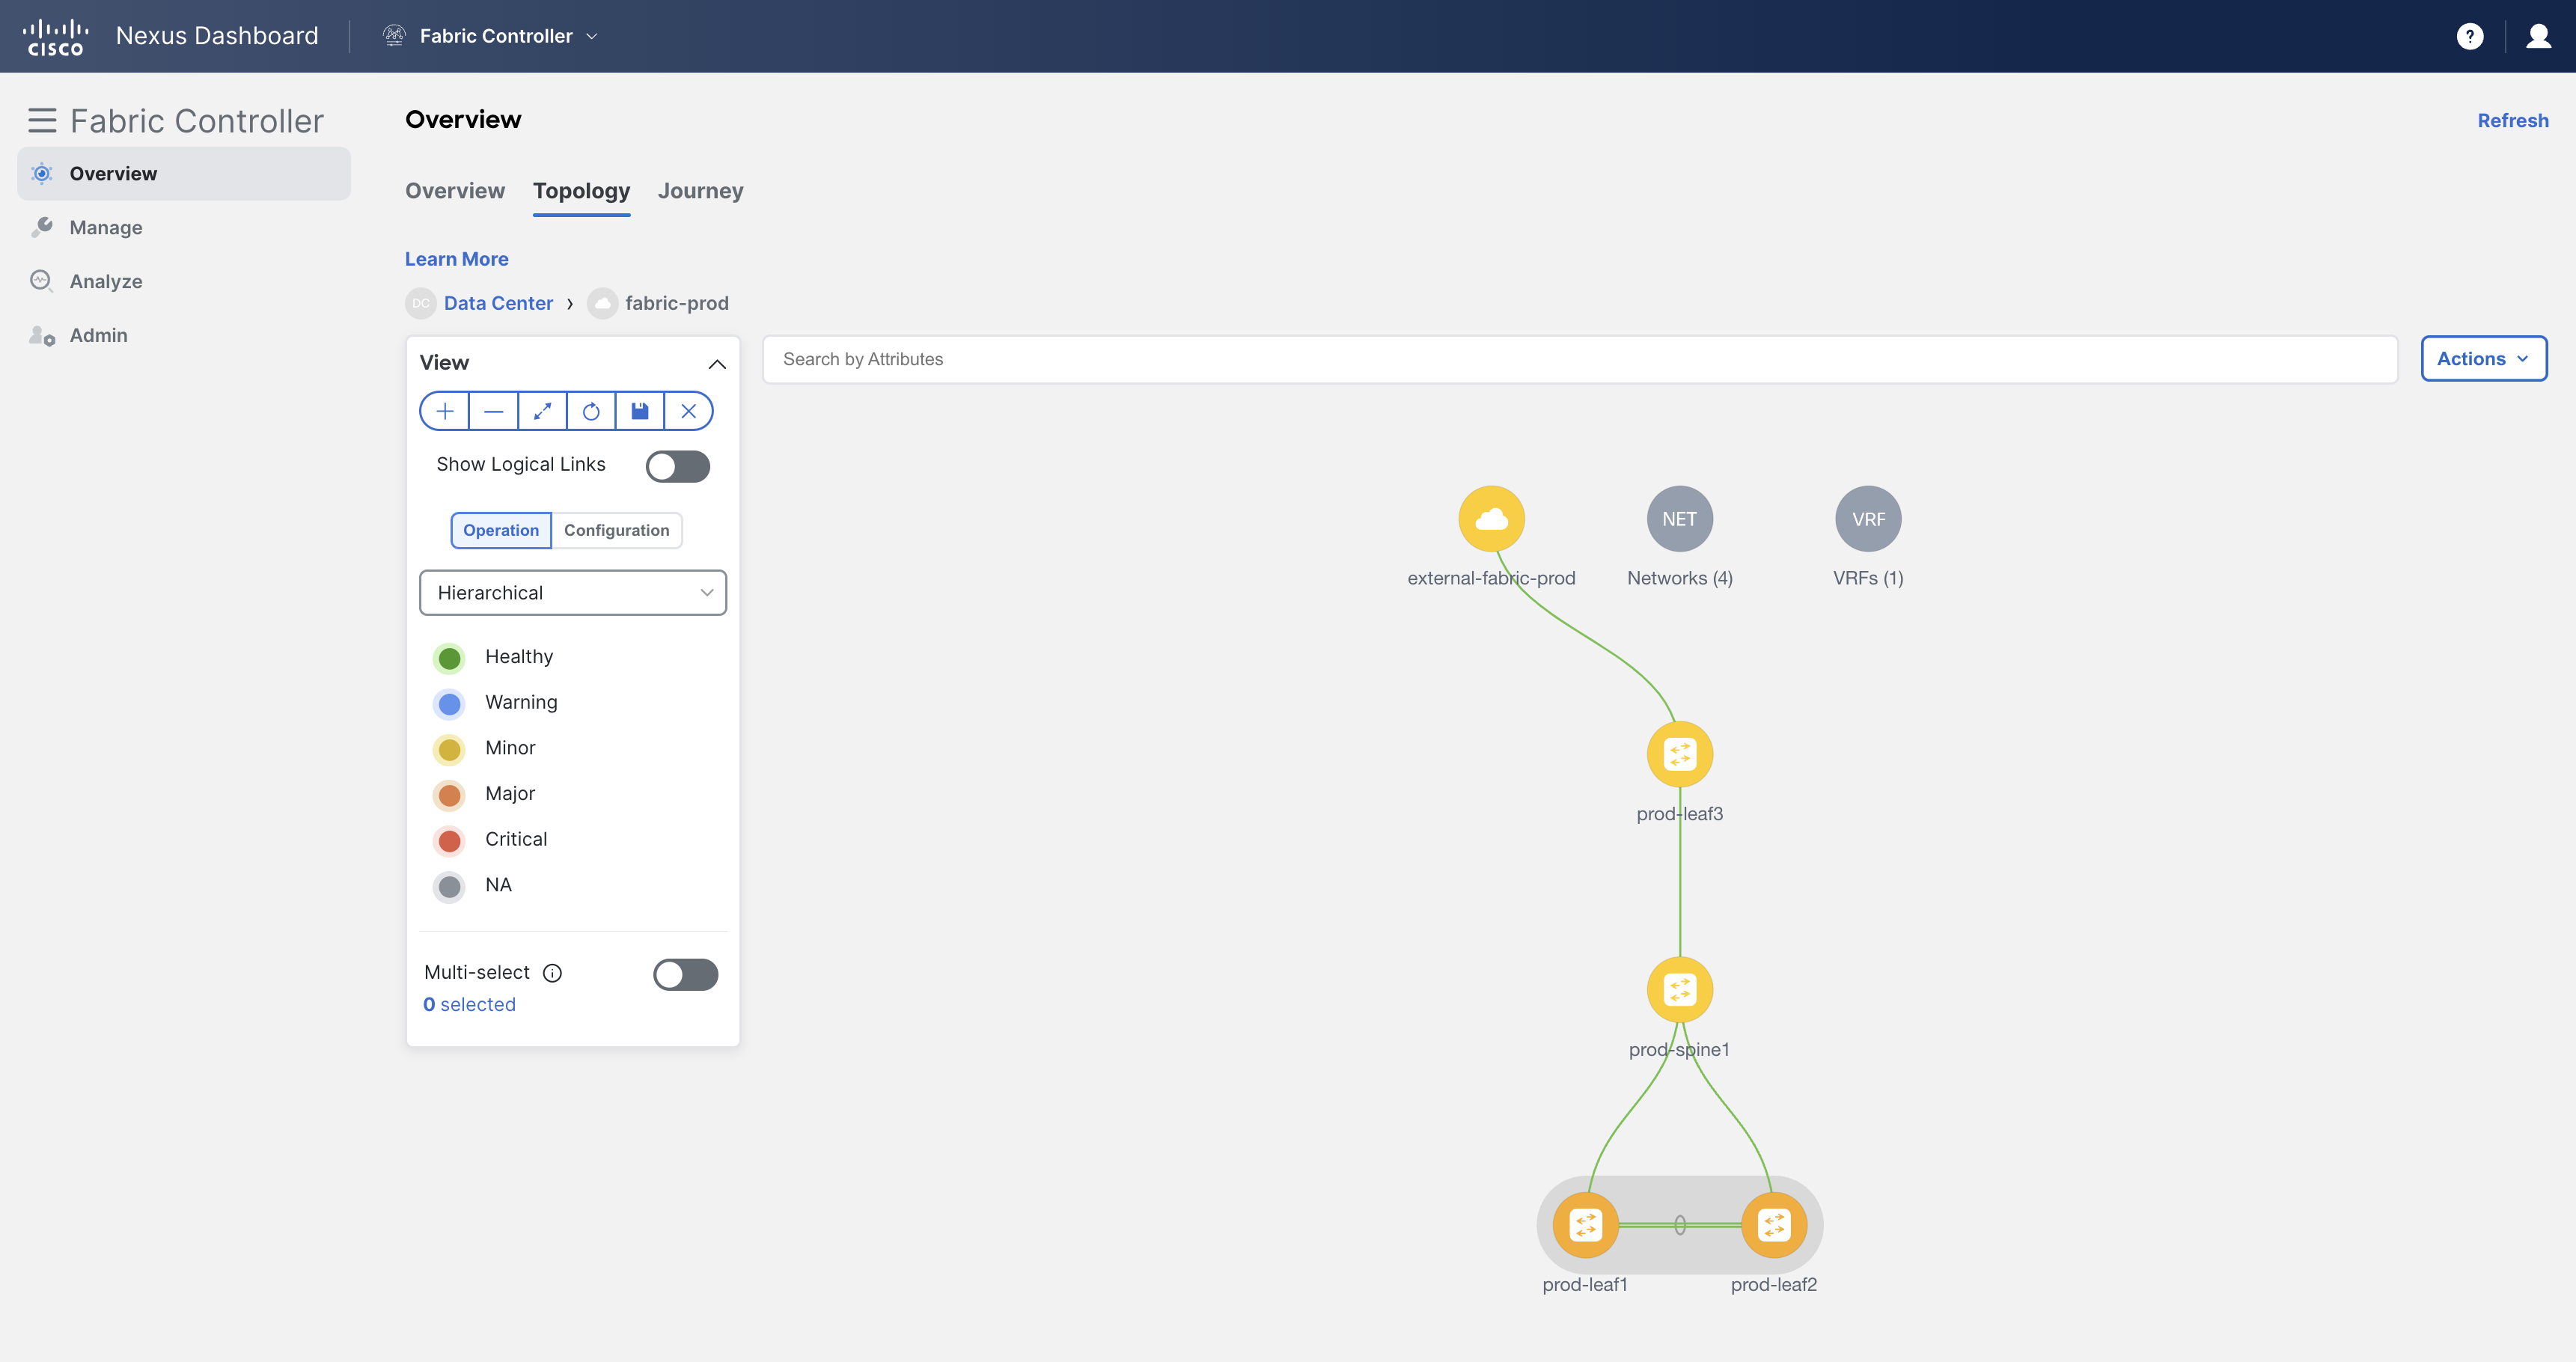Focus the Search by Attributes field

tap(1580, 359)
